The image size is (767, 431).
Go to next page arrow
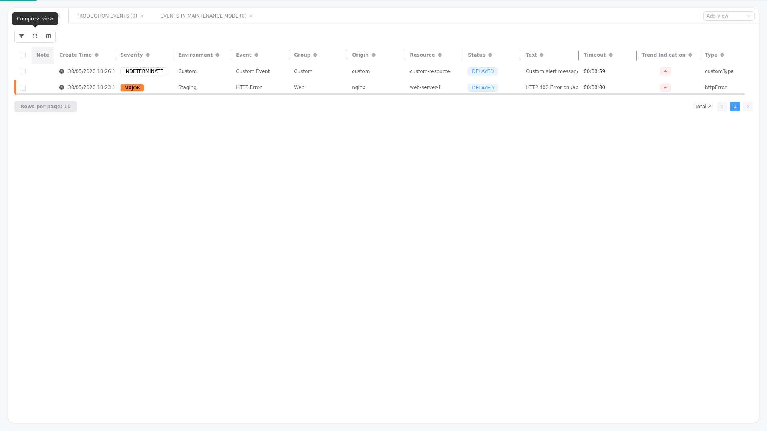[x=748, y=107]
